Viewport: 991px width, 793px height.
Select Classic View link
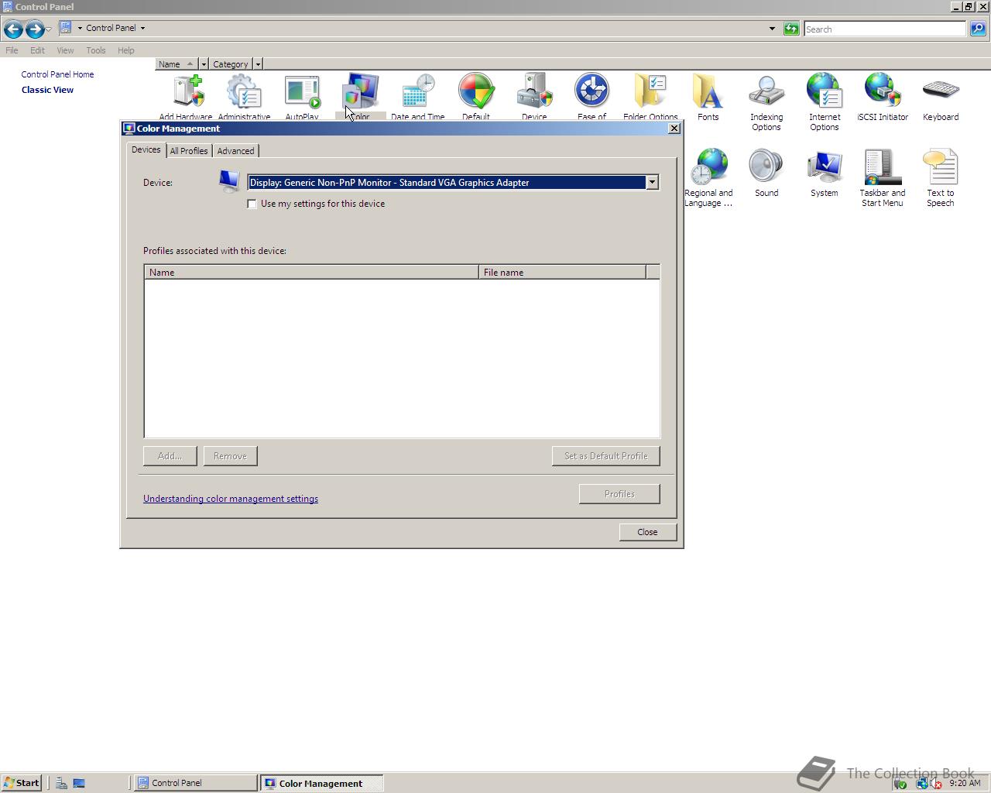47,90
